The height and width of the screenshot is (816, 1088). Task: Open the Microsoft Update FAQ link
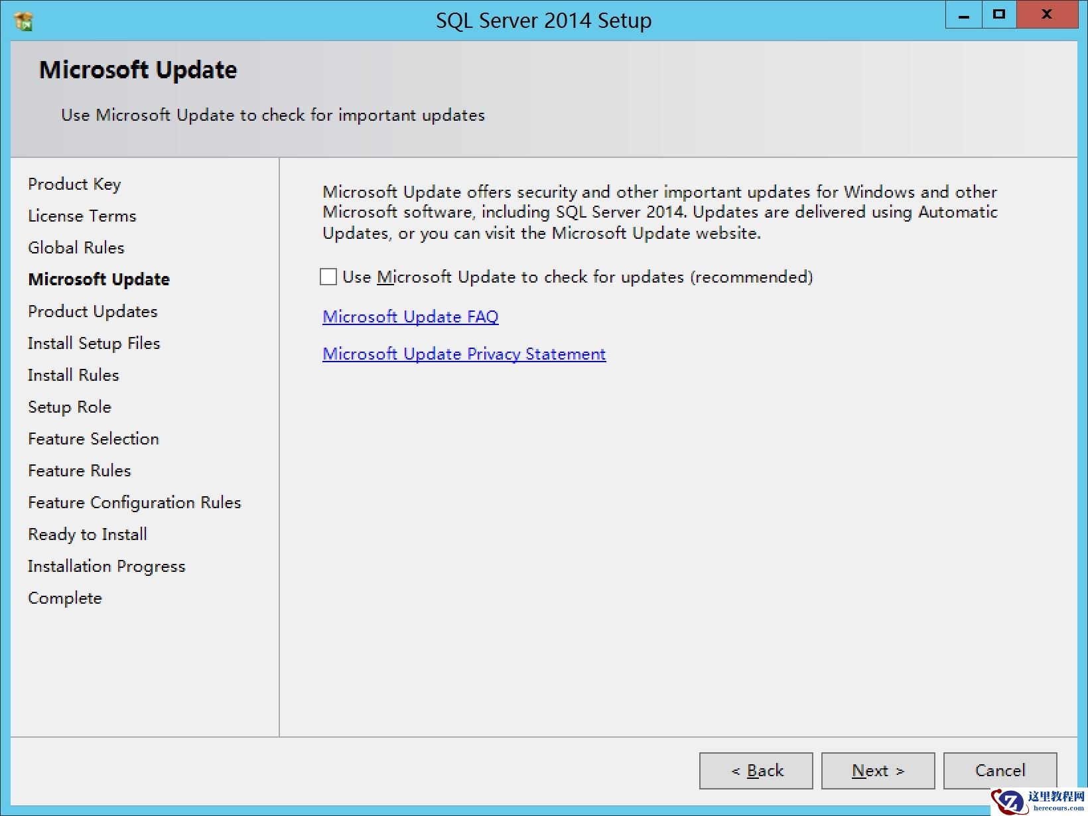[411, 317]
